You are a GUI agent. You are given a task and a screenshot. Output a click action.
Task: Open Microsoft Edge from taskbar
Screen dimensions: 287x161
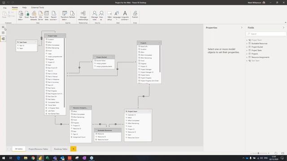[18, 158]
